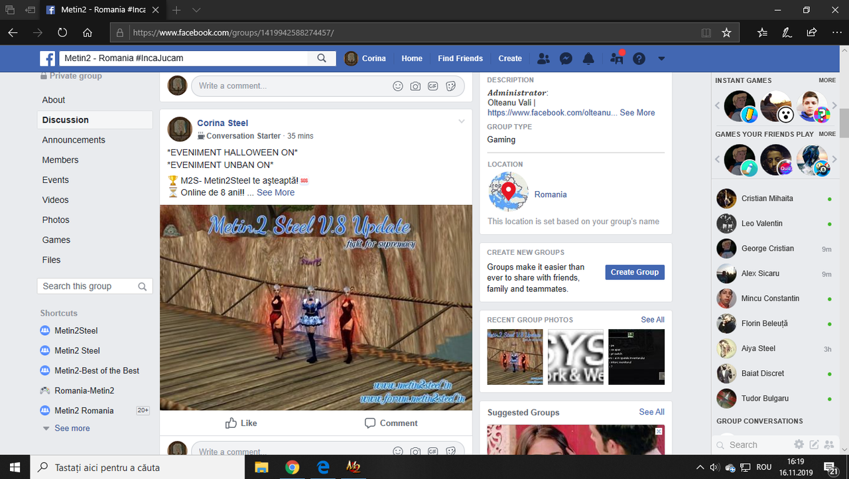Click MORE next to Instant Games
Screen dimensions: 849x479
pyautogui.click(x=827, y=80)
